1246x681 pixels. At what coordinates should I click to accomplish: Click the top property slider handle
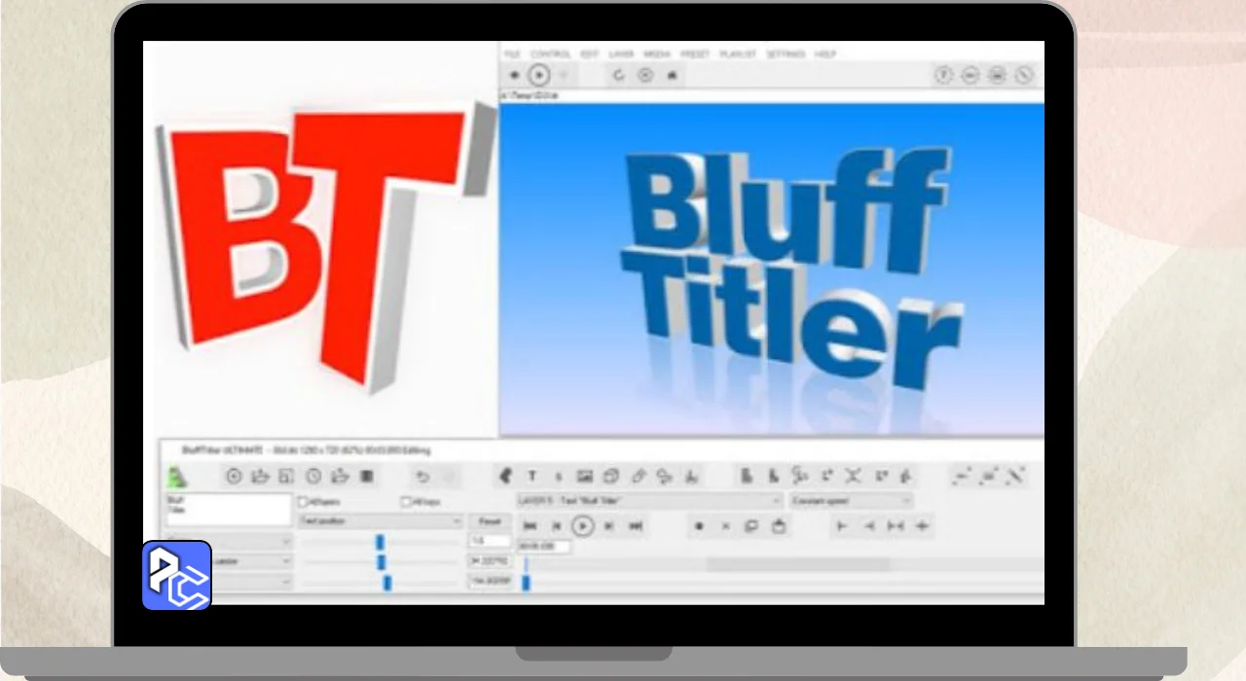pyautogui.click(x=380, y=542)
